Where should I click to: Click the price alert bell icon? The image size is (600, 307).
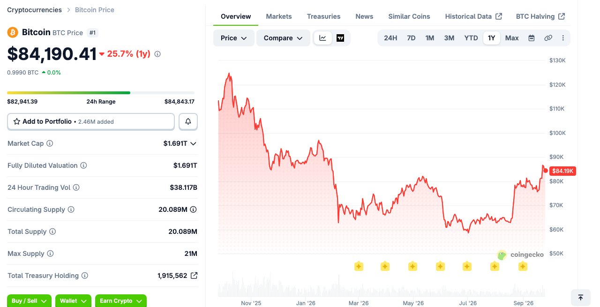click(x=188, y=121)
